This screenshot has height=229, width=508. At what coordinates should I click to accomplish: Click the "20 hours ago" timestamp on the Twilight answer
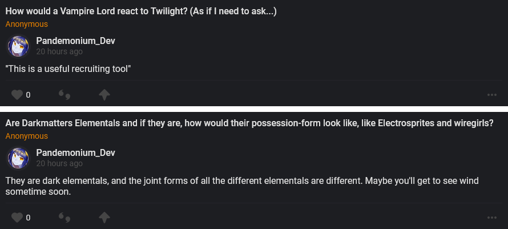(x=59, y=51)
